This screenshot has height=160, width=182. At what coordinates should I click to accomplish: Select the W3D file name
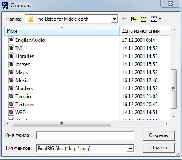(20, 113)
